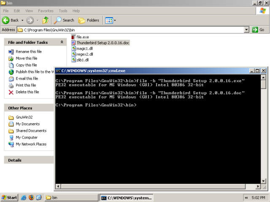Click the Rename this file icon
Viewport: 270px width, 202px height.
(x=11, y=52)
